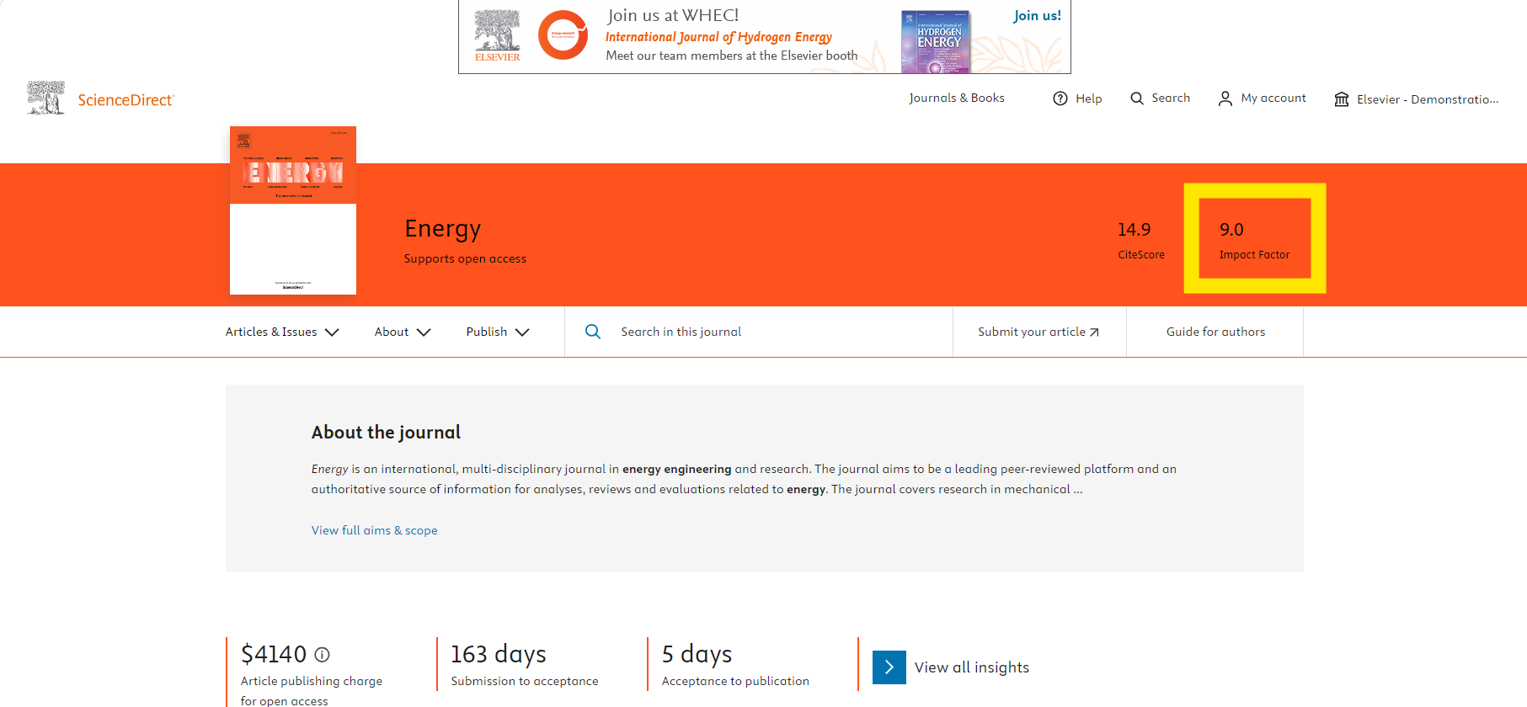
Task: Click the blue arrow beside View all insights
Action: click(889, 667)
